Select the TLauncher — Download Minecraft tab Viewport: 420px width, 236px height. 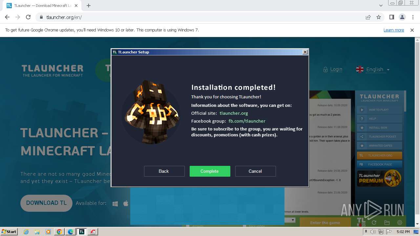[x=43, y=6]
